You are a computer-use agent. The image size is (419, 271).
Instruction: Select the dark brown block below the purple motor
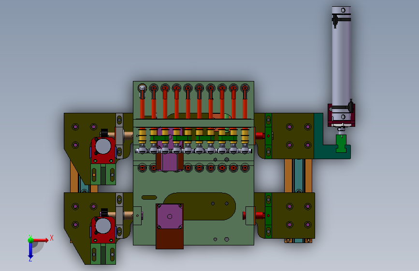click(170, 239)
